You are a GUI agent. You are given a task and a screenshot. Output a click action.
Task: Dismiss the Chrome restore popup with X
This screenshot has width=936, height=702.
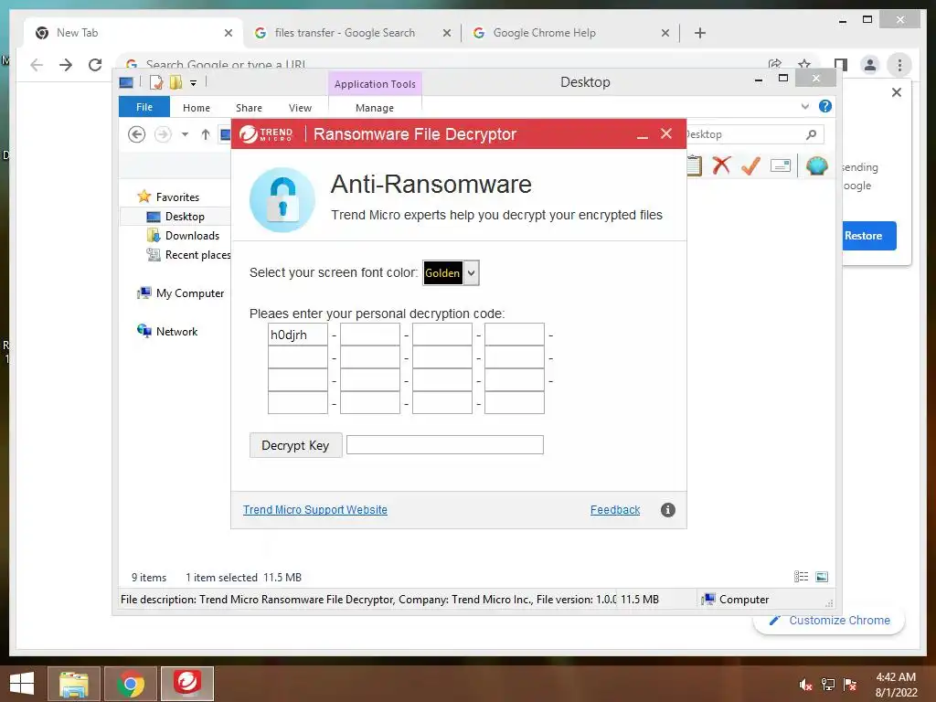(x=896, y=92)
